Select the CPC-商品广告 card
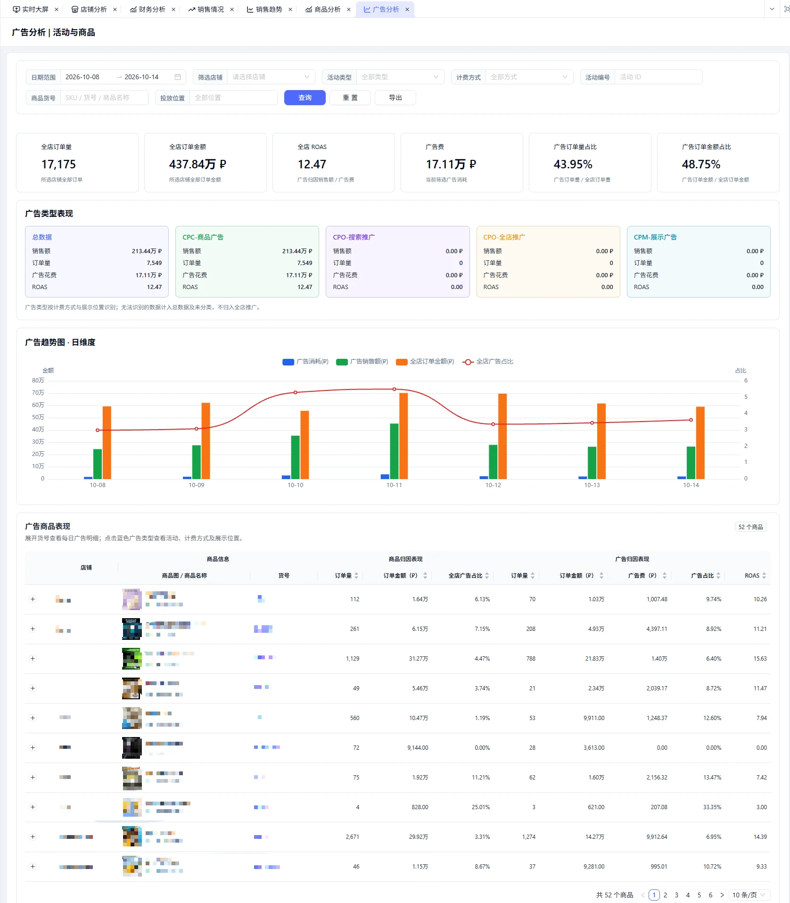The height and width of the screenshot is (903, 790). click(247, 262)
